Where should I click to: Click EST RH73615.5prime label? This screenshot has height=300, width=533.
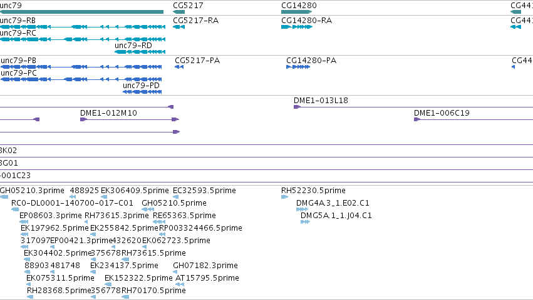pos(153,253)
